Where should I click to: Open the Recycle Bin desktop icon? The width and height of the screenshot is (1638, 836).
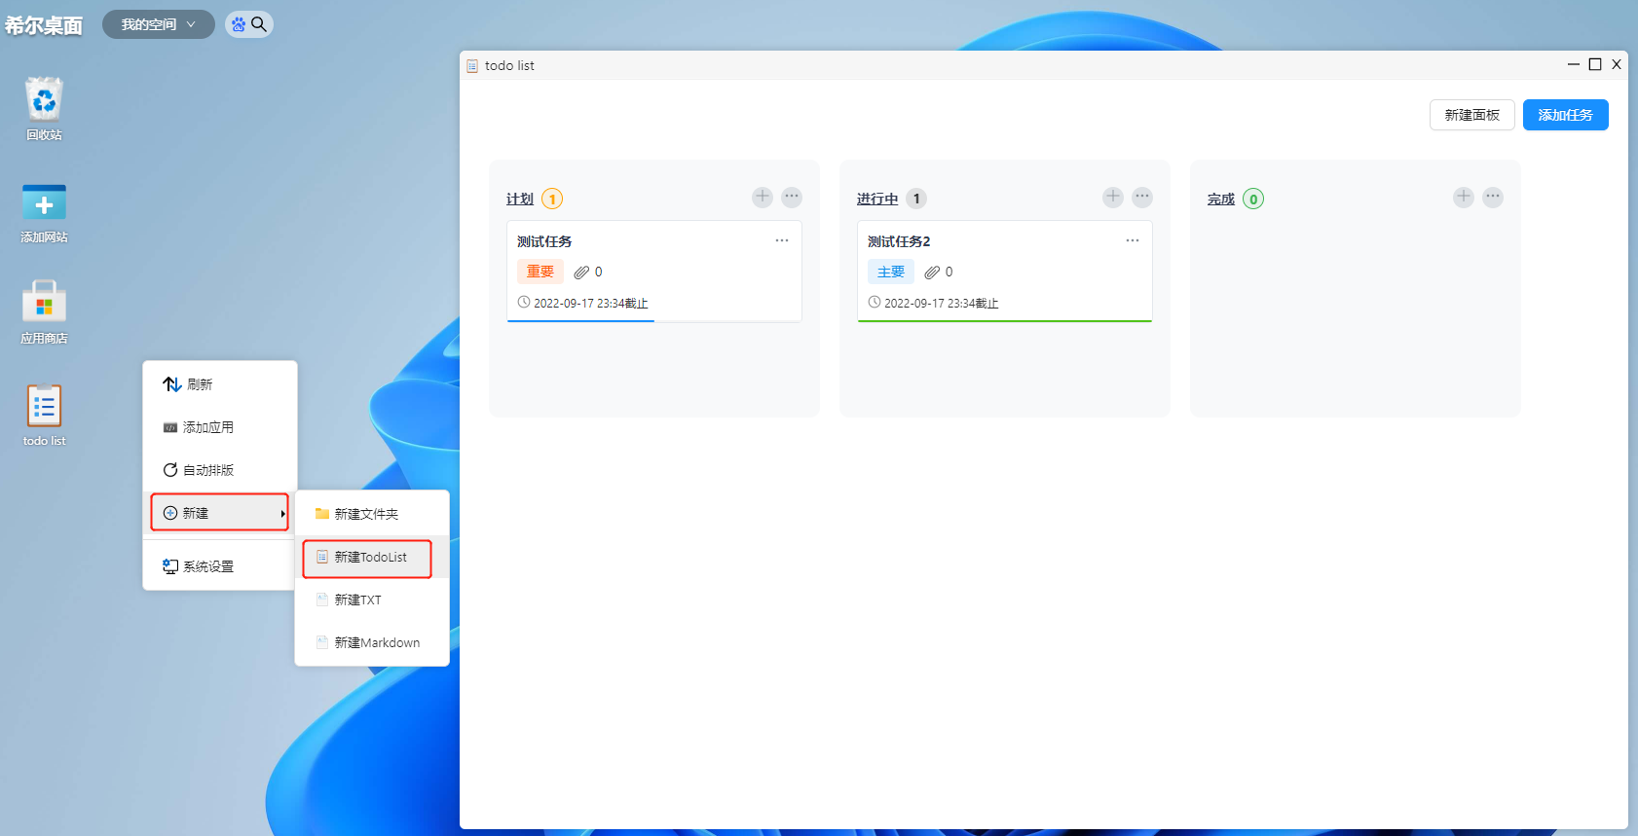click(44, 107)
